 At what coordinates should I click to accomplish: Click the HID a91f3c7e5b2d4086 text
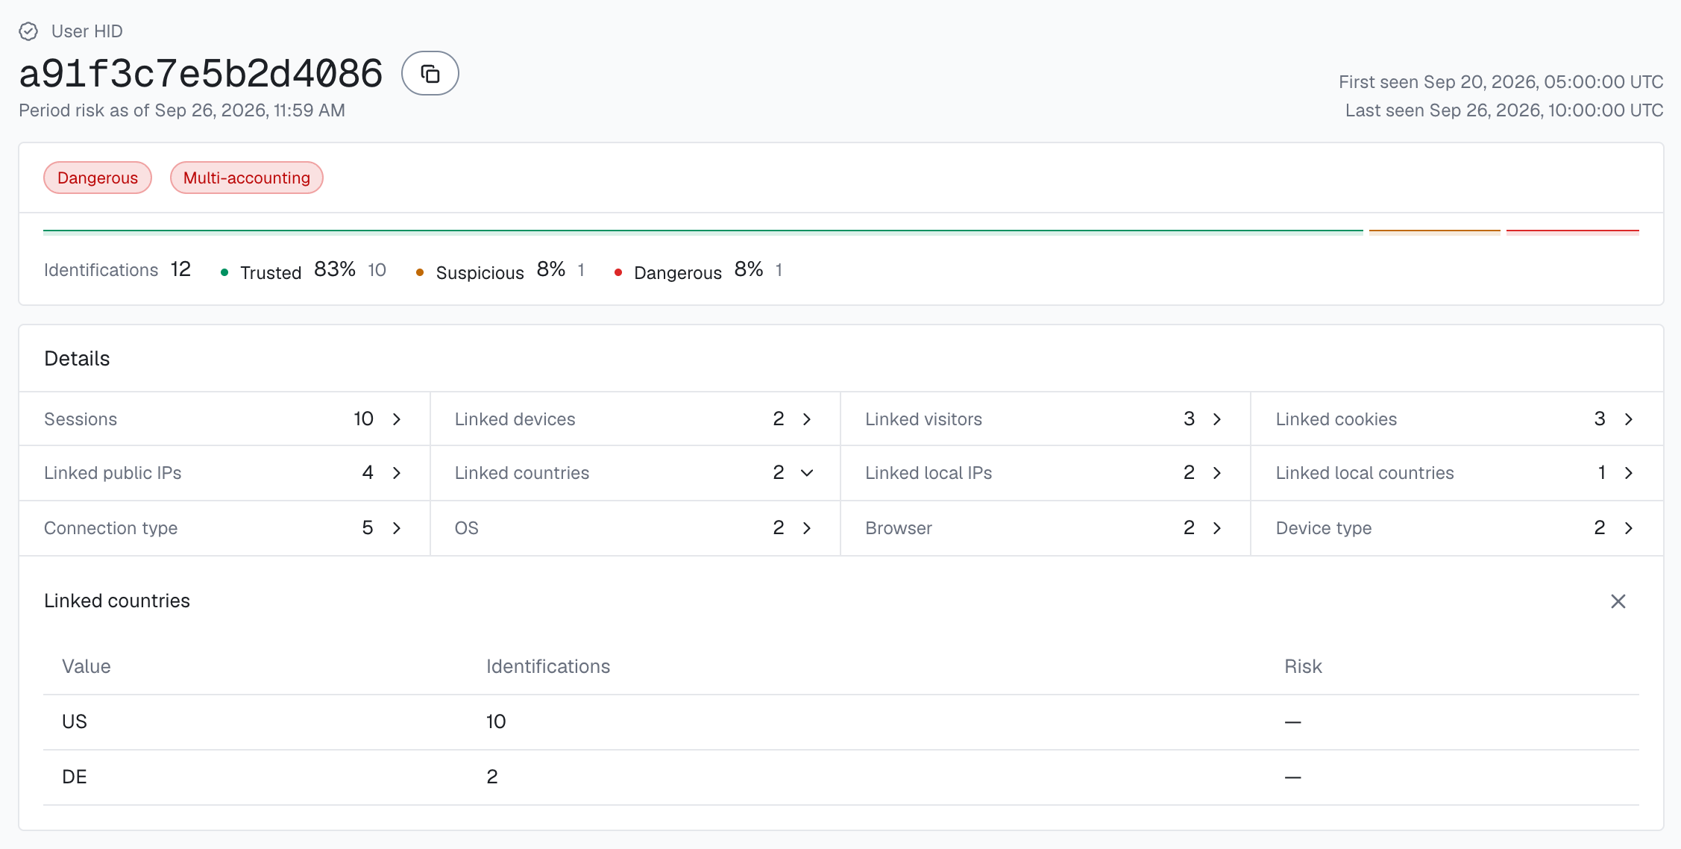[201, 74]
